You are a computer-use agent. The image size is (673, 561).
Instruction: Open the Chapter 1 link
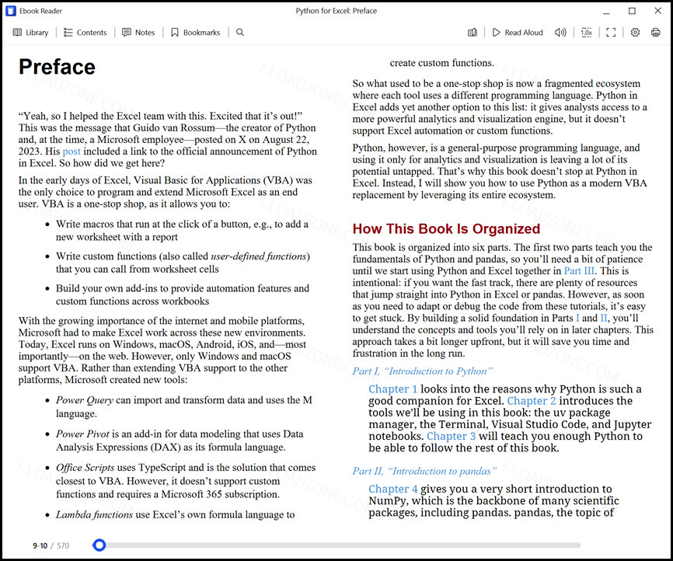coord(392,389)
